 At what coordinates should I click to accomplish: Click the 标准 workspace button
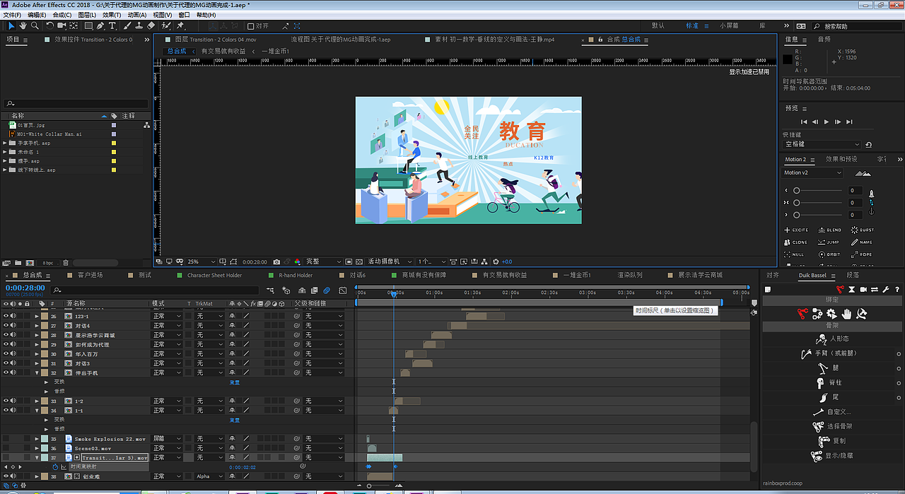692,25
